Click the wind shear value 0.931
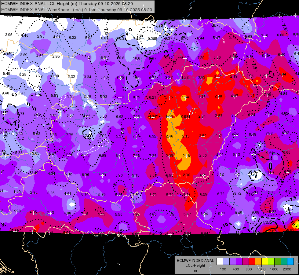The width and height of the screenshot is (299, 275). (186, 117)
